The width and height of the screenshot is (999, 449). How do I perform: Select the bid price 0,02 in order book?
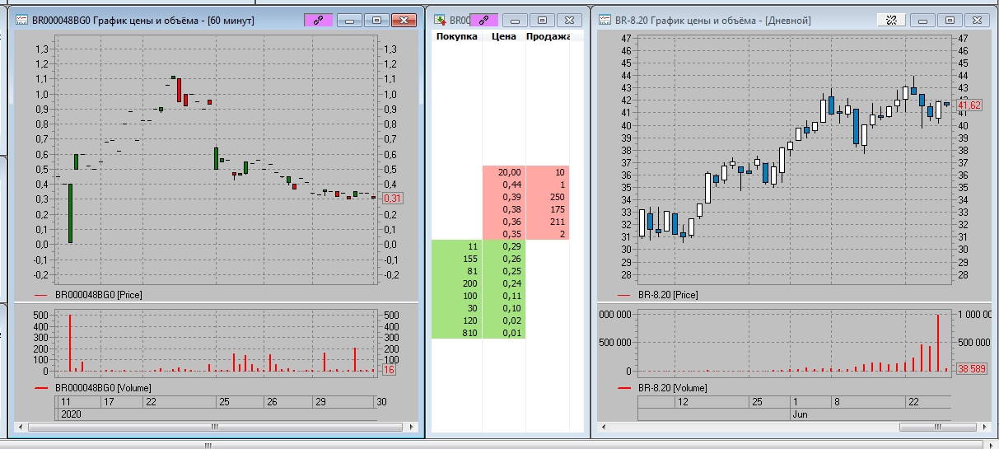[x=504, y=320]
